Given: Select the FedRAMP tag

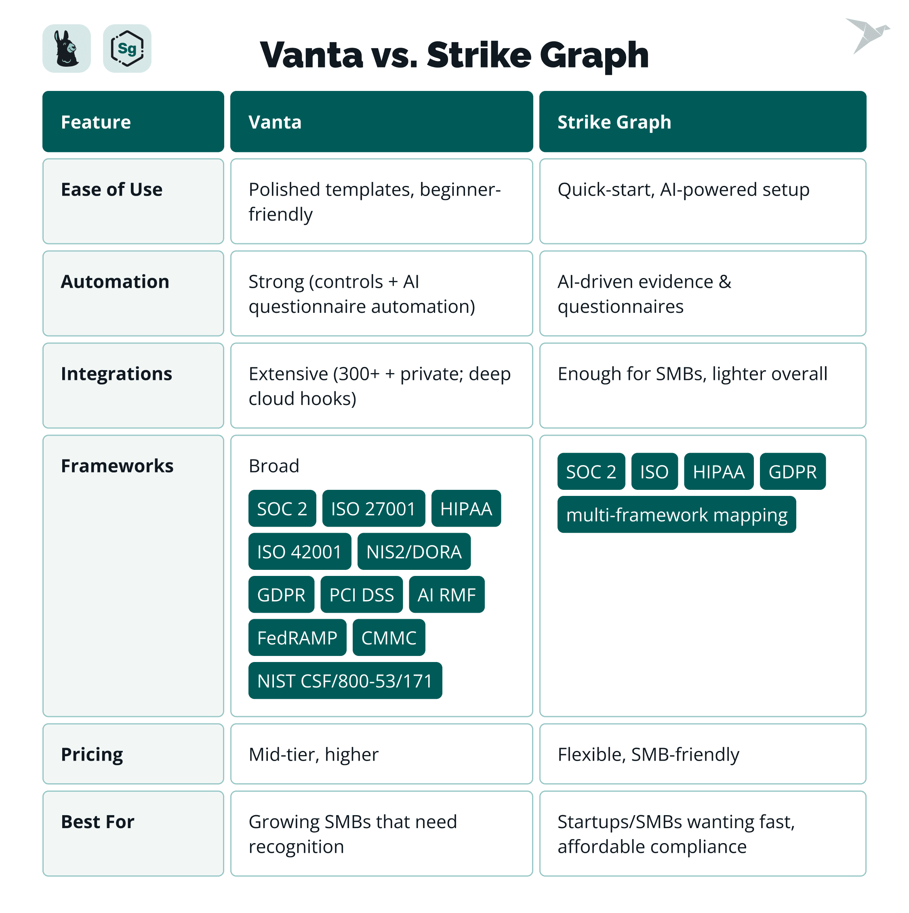Looking at the screenshot, I should (297, 637).
